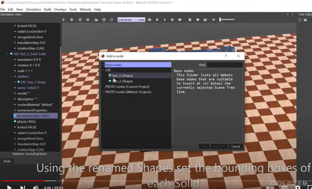Click the fastest mode triple-arrow icon
312x189 pixels.
pyautogui.click(x=180, y=20)
